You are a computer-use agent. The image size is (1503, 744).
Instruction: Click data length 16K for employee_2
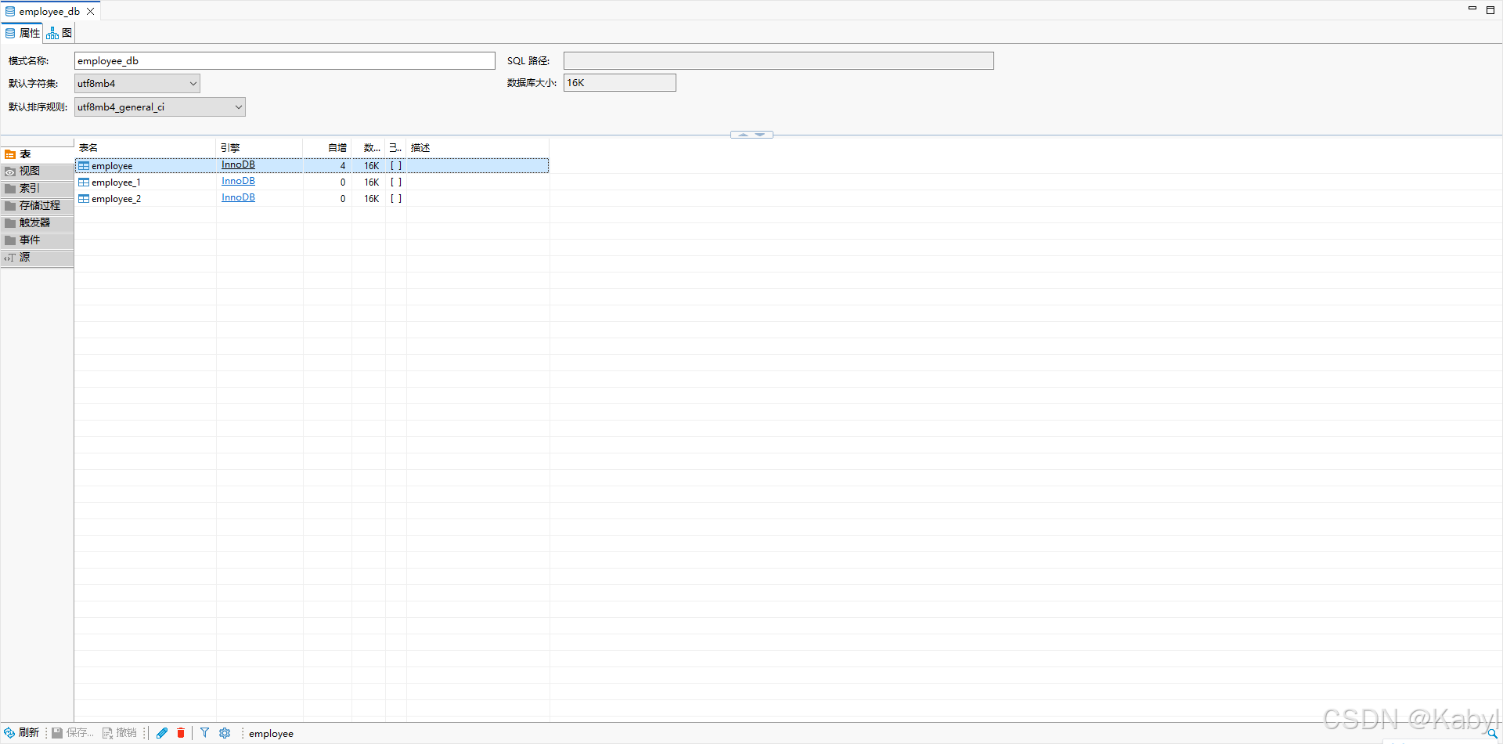(371, 199)
